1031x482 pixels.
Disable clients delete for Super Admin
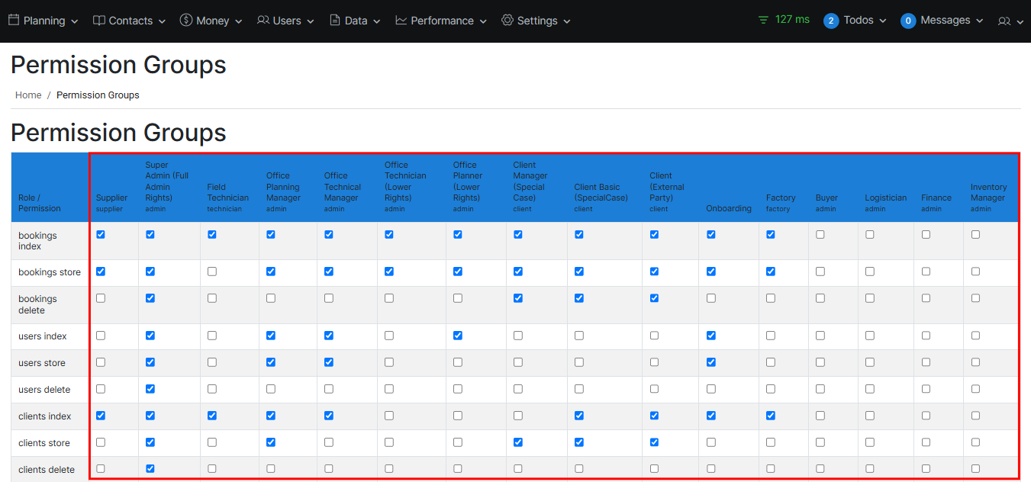[x=150, y=468]
